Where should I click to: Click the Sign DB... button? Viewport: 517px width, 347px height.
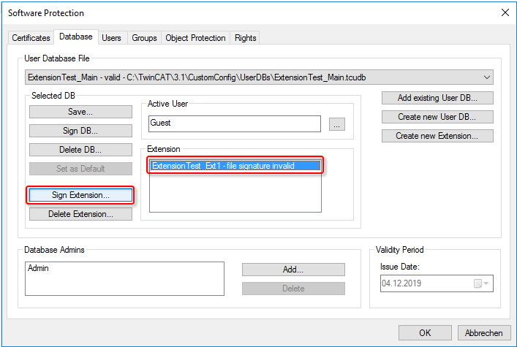80,131
